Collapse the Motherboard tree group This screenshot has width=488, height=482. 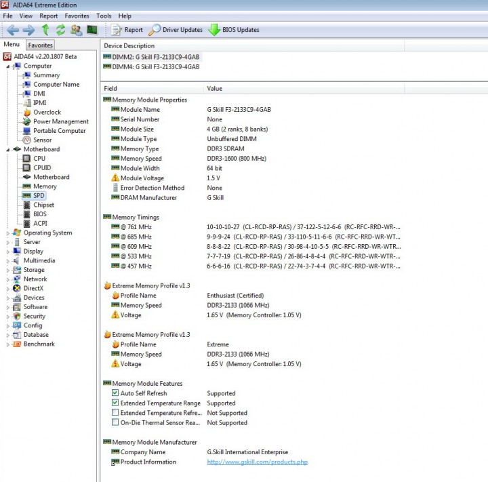[8, 150]
